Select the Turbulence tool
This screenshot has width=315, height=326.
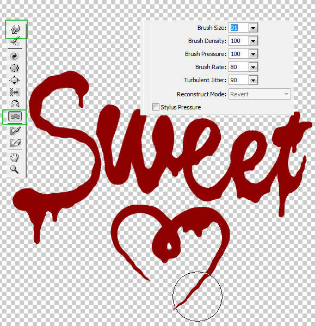point(15,116)
